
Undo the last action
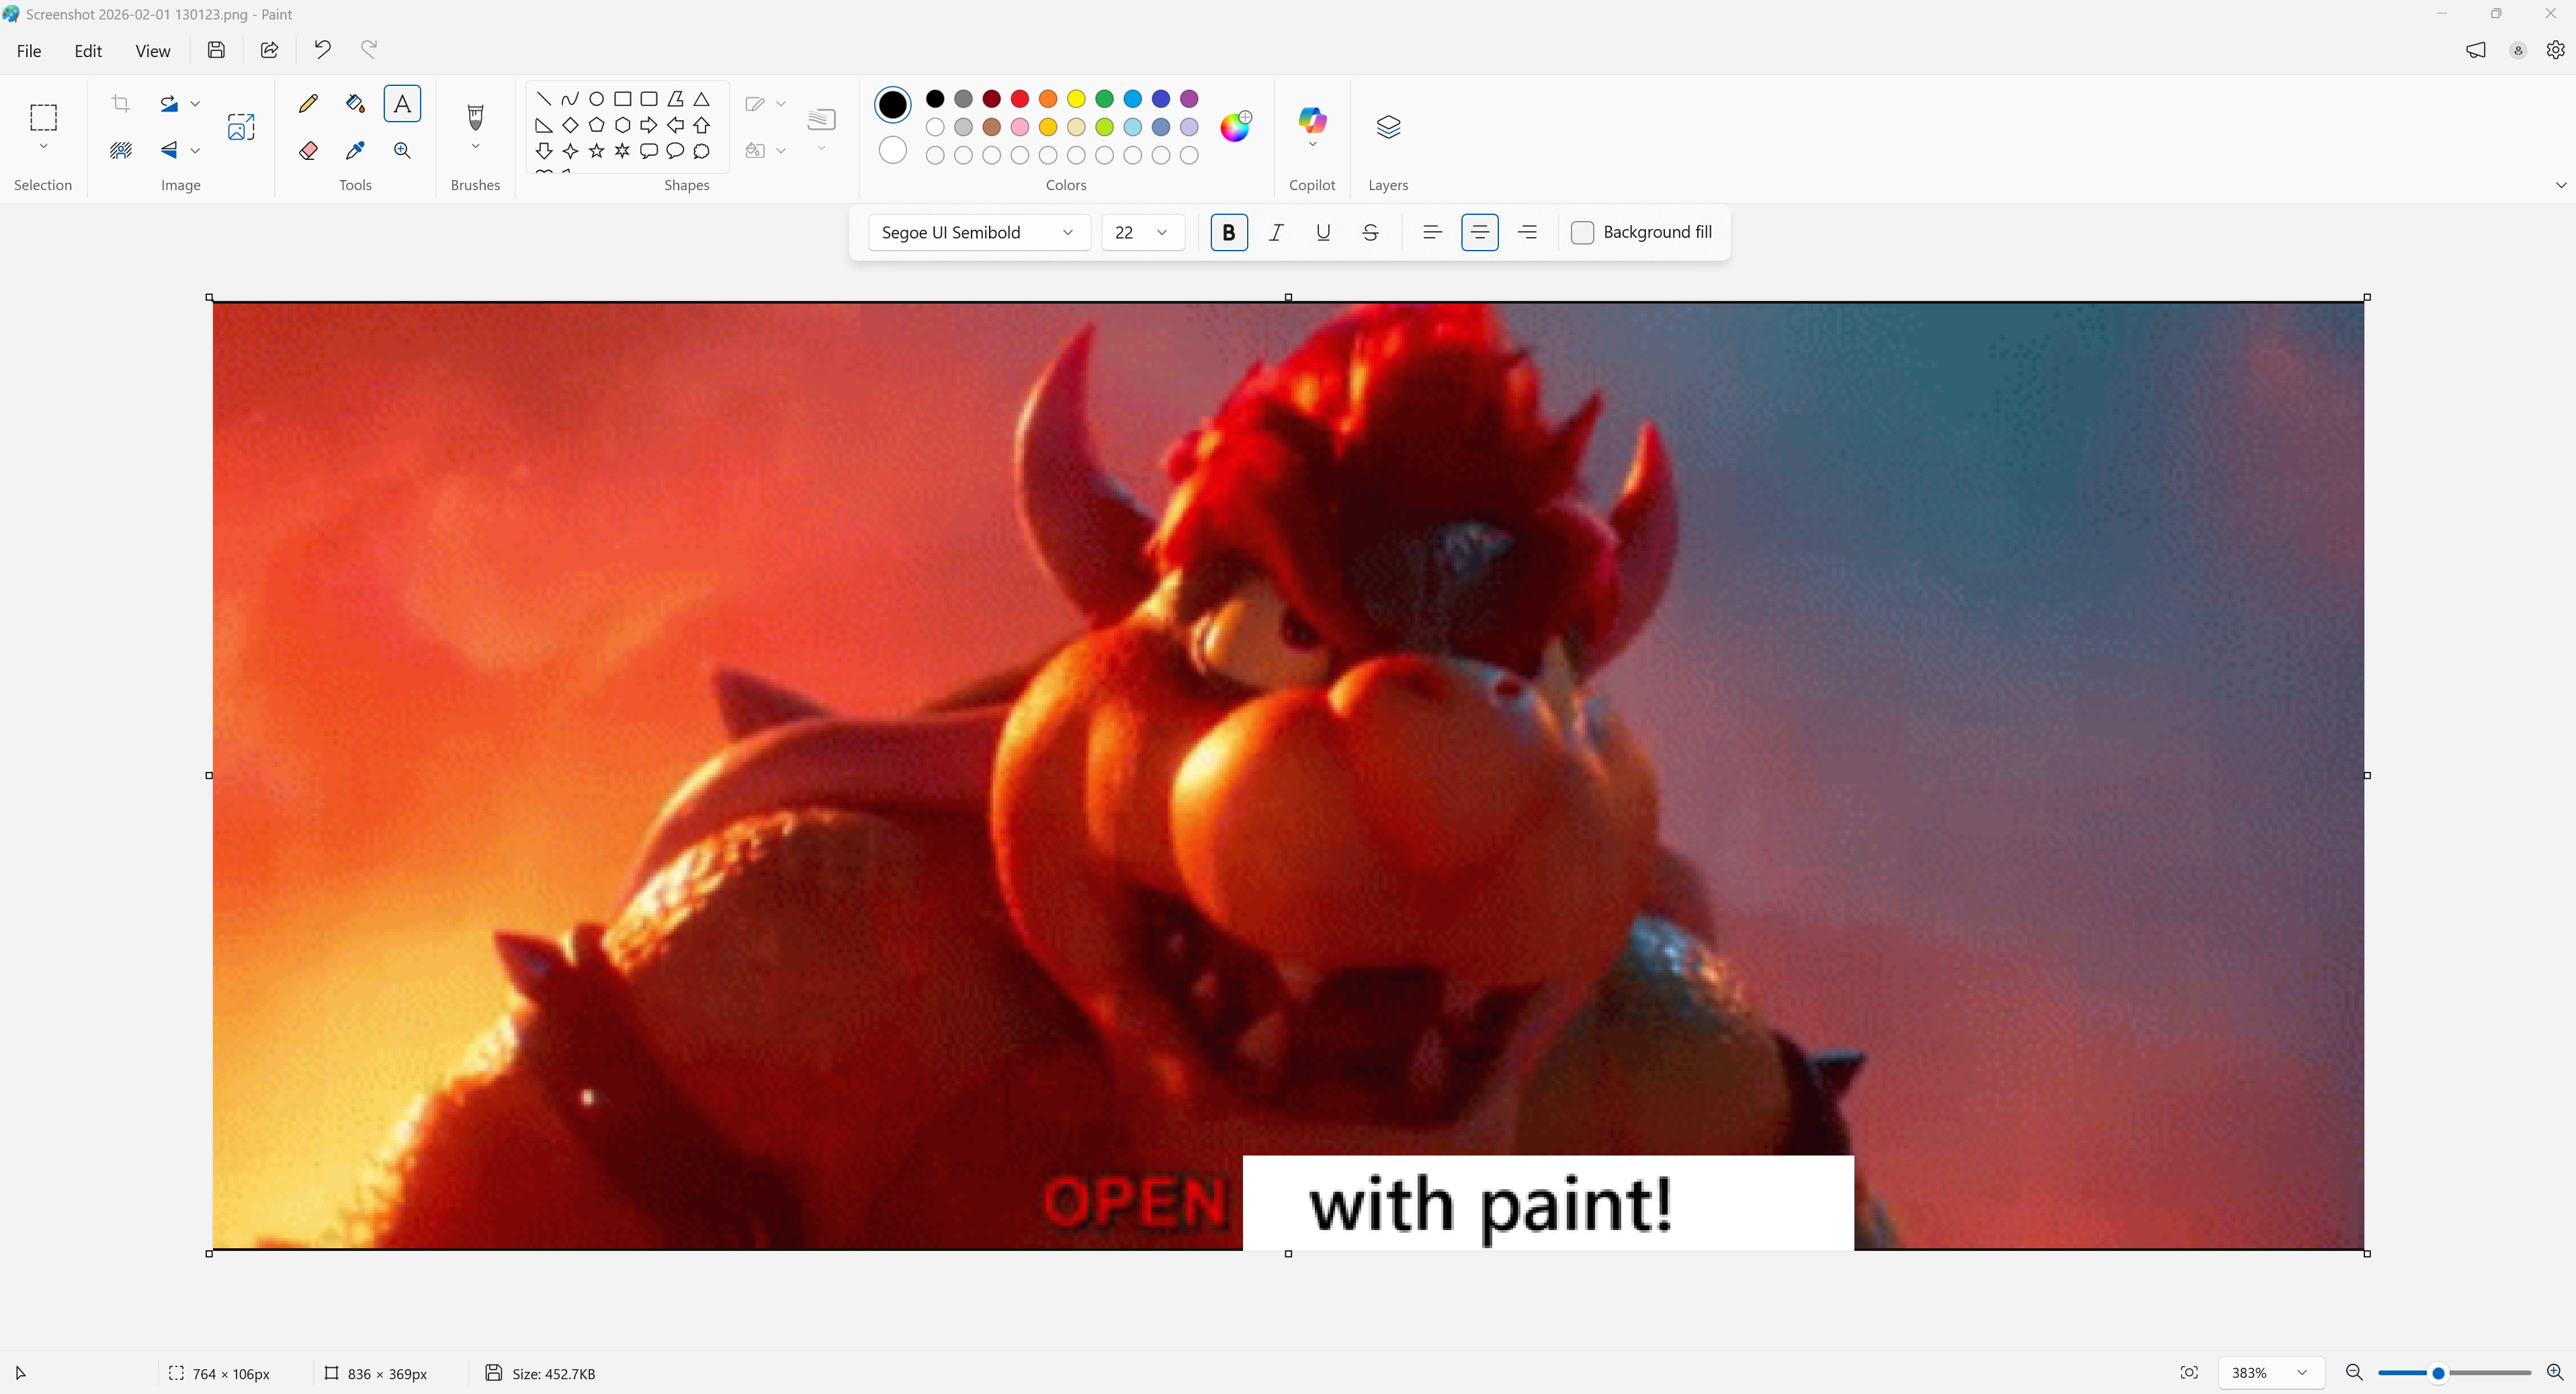(322, 50)
